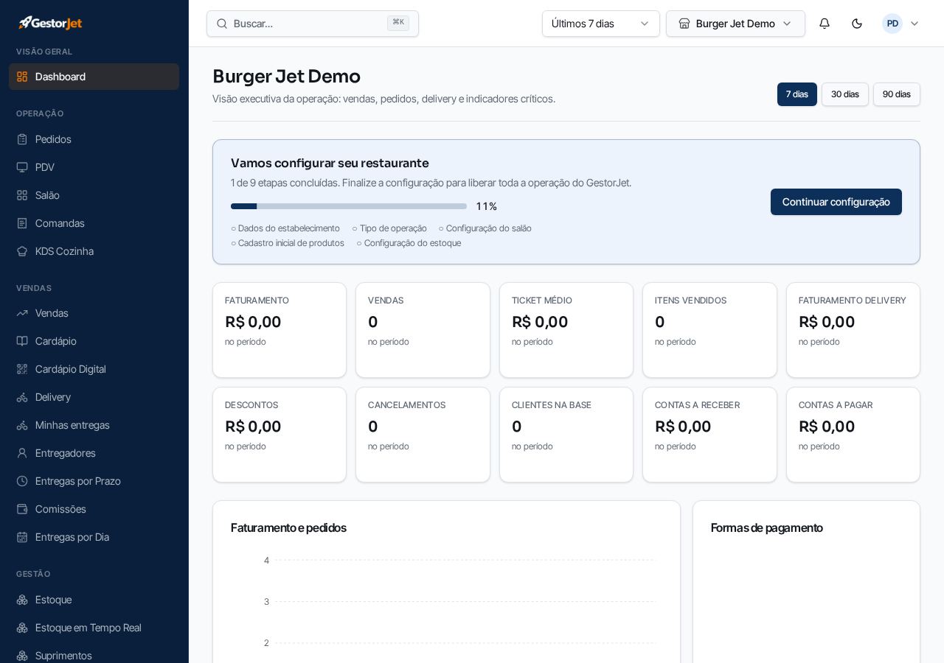The image size is (944, 663).
Task: Click the Pedidos clipboard icon
Action: 22,139
